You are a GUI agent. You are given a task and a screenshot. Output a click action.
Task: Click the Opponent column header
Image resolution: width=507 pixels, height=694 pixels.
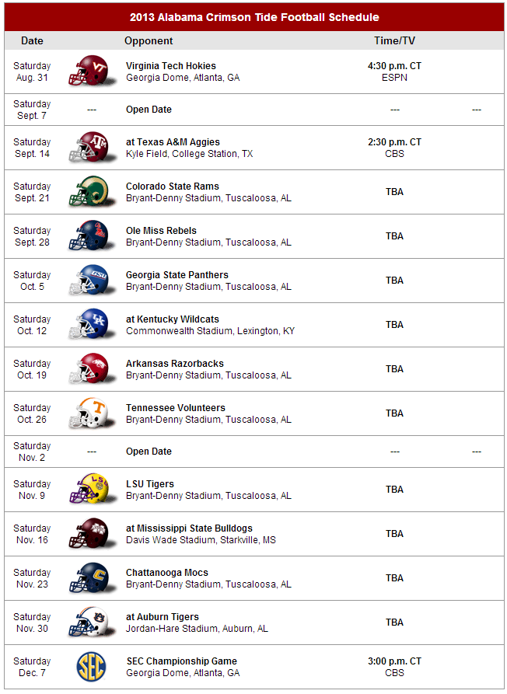149,40
